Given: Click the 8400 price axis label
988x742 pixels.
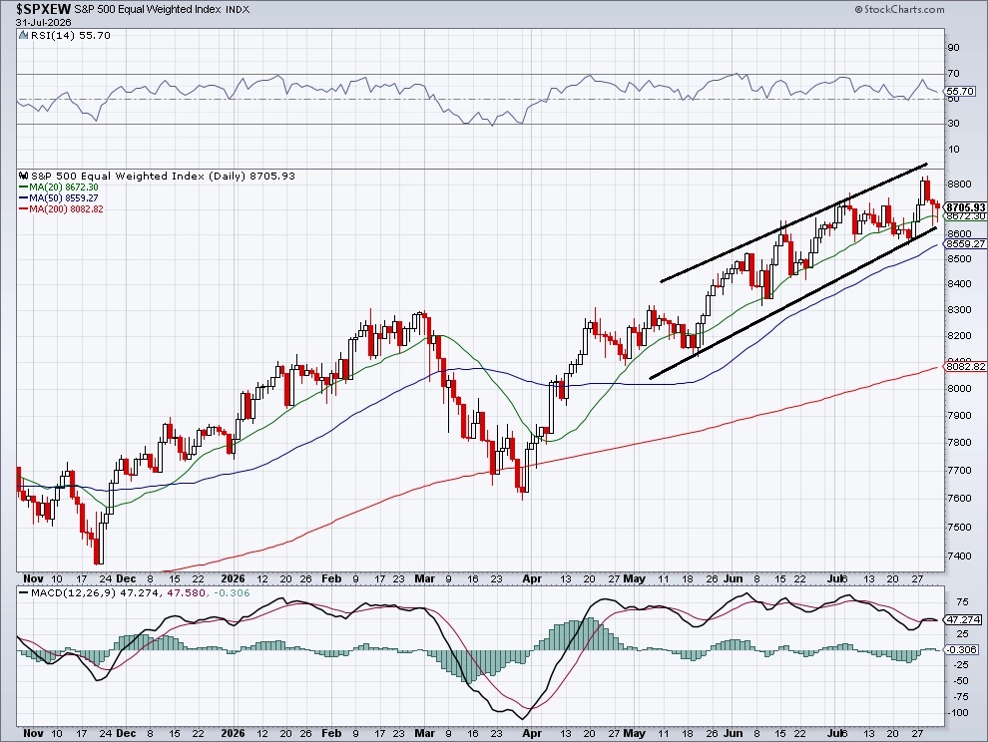Looking at the screenshot, I should tap(959, 283).
